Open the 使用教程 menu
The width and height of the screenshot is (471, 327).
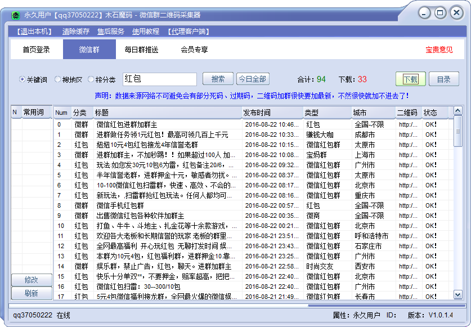(x=146, y=32)
